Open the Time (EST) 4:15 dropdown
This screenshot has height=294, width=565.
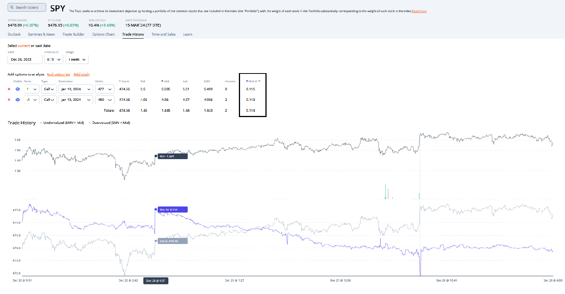[x=53, y=59]
